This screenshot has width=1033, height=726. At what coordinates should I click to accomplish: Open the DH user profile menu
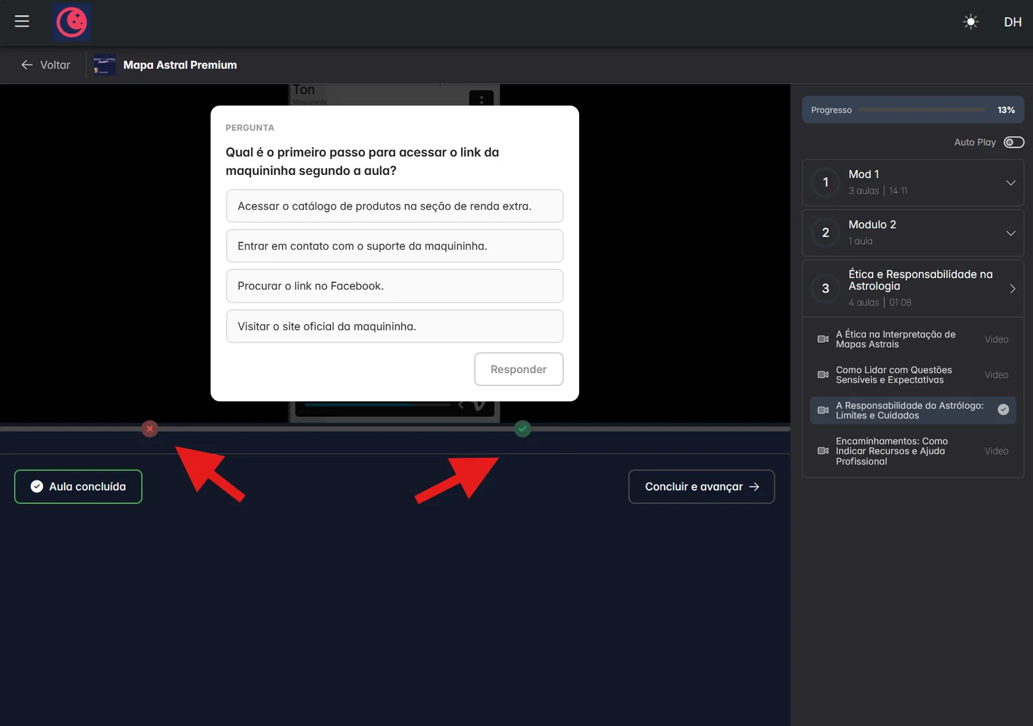tap(1012, 22)
